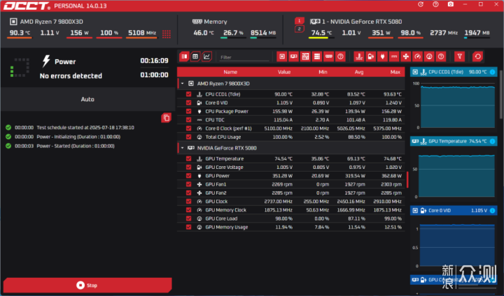Stop the running power test
Viewport: 504px width, 296px height.
87,285
